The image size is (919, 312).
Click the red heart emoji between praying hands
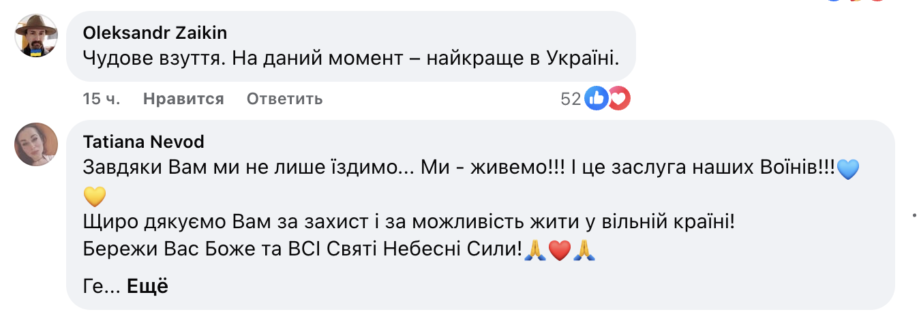coord(558,251)
